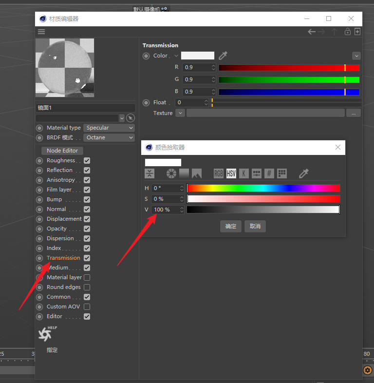Viewport: 374px width, 383px height.
Task: Open the Material type Specular dropdown
Action: (109, 128)
